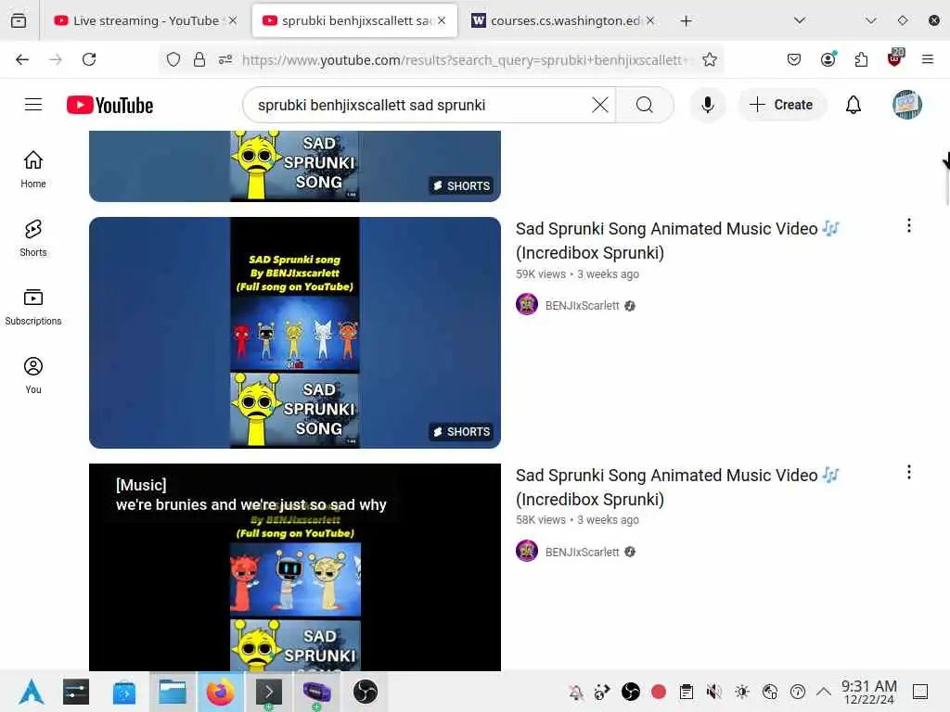The height and width of the screenshot is (712, 950).
Task: Close the courses.cs.washington.edu tab
Action: coord(650,20)
